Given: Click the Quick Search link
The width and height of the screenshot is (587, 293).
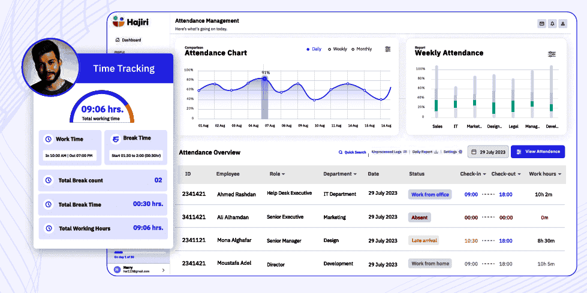Looking at the screenshot, I should 352,152.
